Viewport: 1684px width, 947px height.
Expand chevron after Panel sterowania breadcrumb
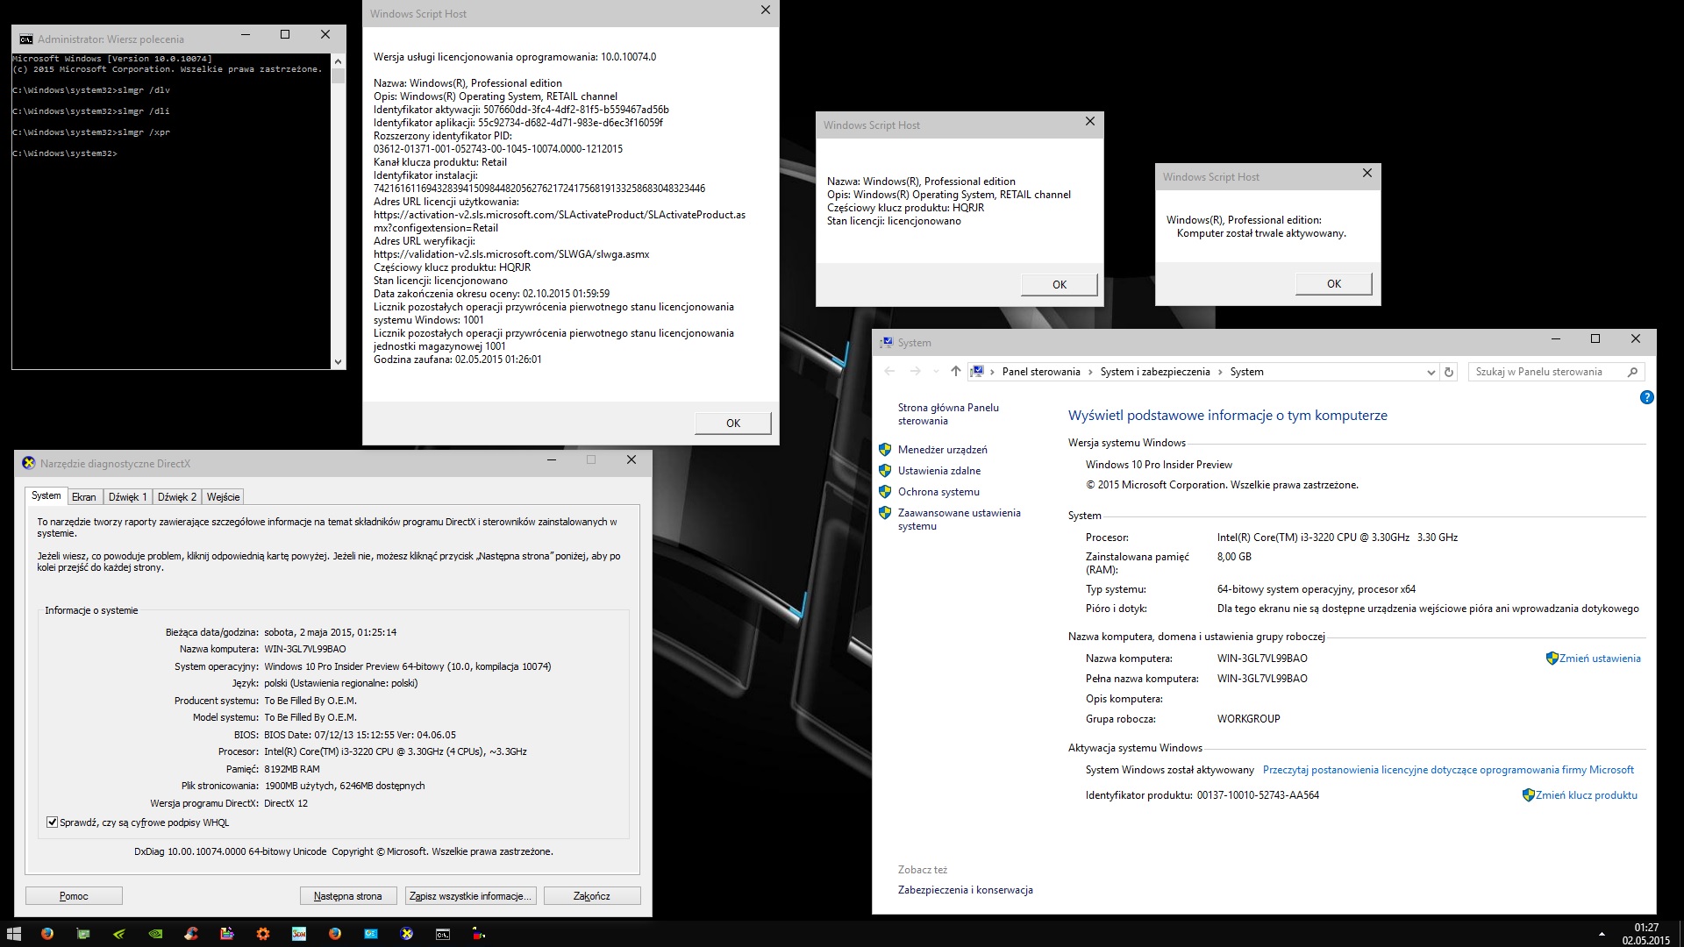click(1090, 372)
